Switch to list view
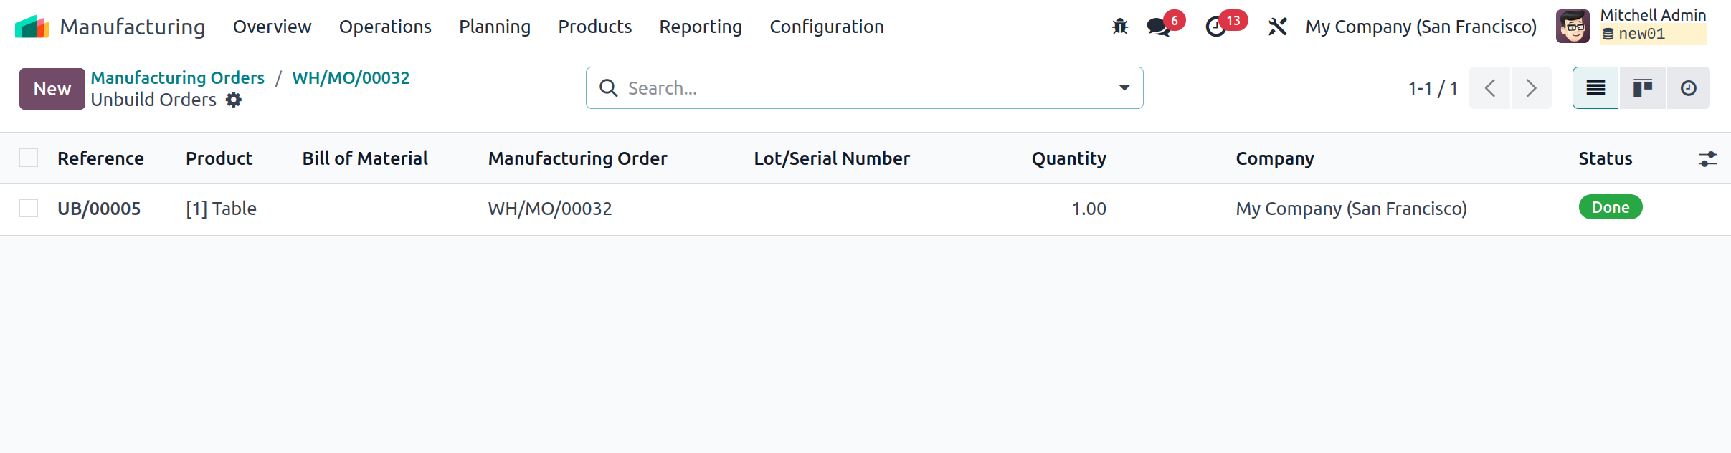Screen dimensions: 1731x453 (1595, 88)
